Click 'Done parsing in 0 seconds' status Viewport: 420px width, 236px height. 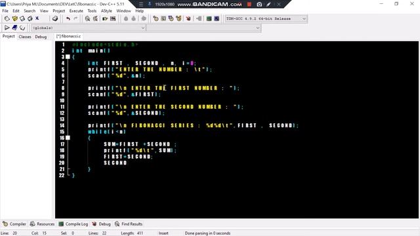207,233
